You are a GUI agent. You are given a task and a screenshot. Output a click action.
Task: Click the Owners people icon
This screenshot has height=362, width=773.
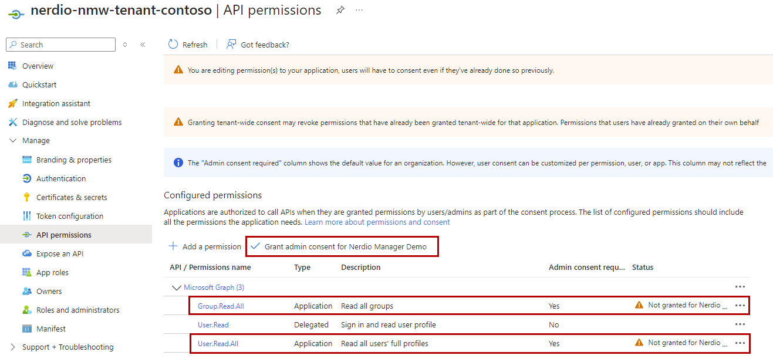point(26,291)
